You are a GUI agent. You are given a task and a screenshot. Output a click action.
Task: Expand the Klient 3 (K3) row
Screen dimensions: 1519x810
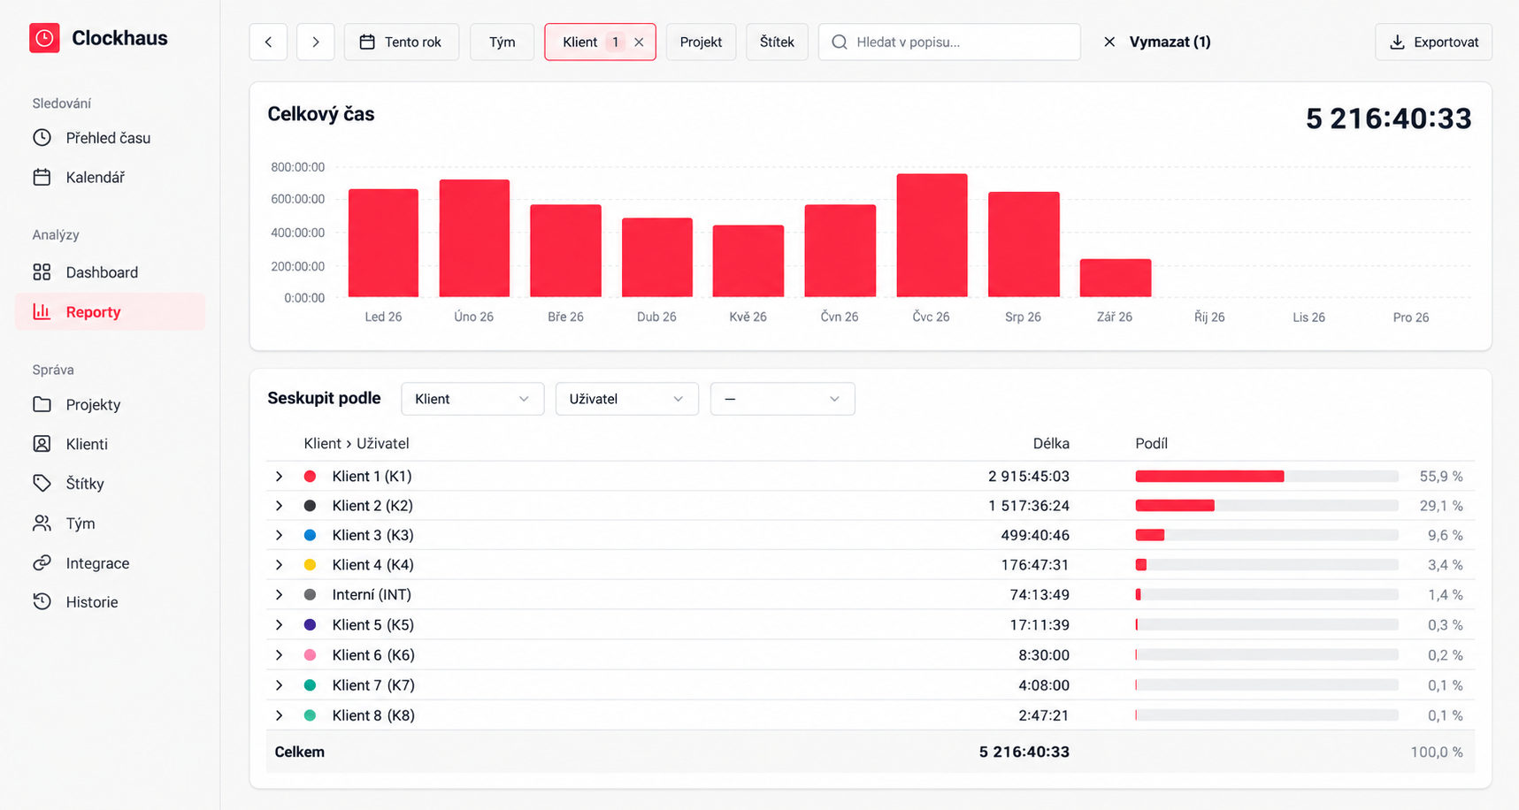click(280, 535)
